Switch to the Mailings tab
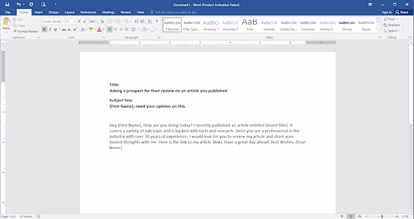Viewport: 414px width, 219px height. point(108,12)
